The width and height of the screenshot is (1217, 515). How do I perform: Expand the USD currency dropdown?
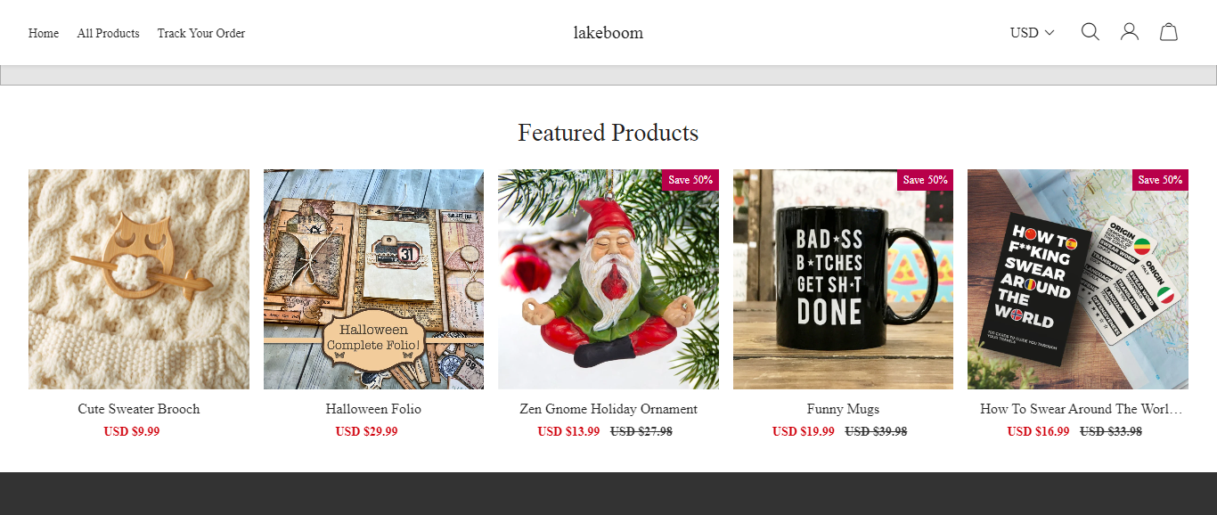pos(1032,33)
